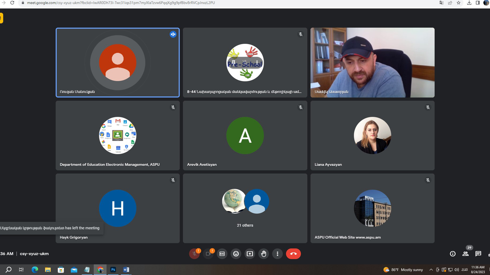Open more options on Pre-School tile

click(x=257, y=62)
